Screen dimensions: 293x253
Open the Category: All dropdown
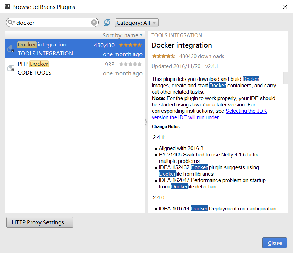click(x=137, y=23)
